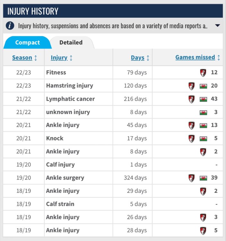Image resolution: width=226 pixels, height=241 pixels.
Task: Click Bournemouth crest in Lymphatic cancer row
Action: 192,99
